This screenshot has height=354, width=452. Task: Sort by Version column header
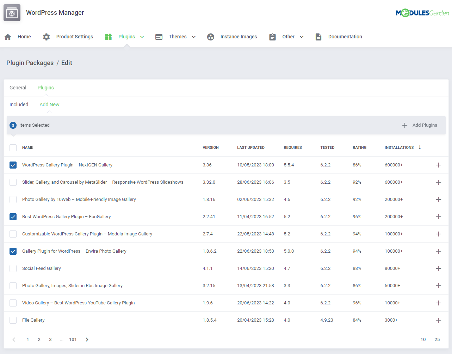pos(211,148)
